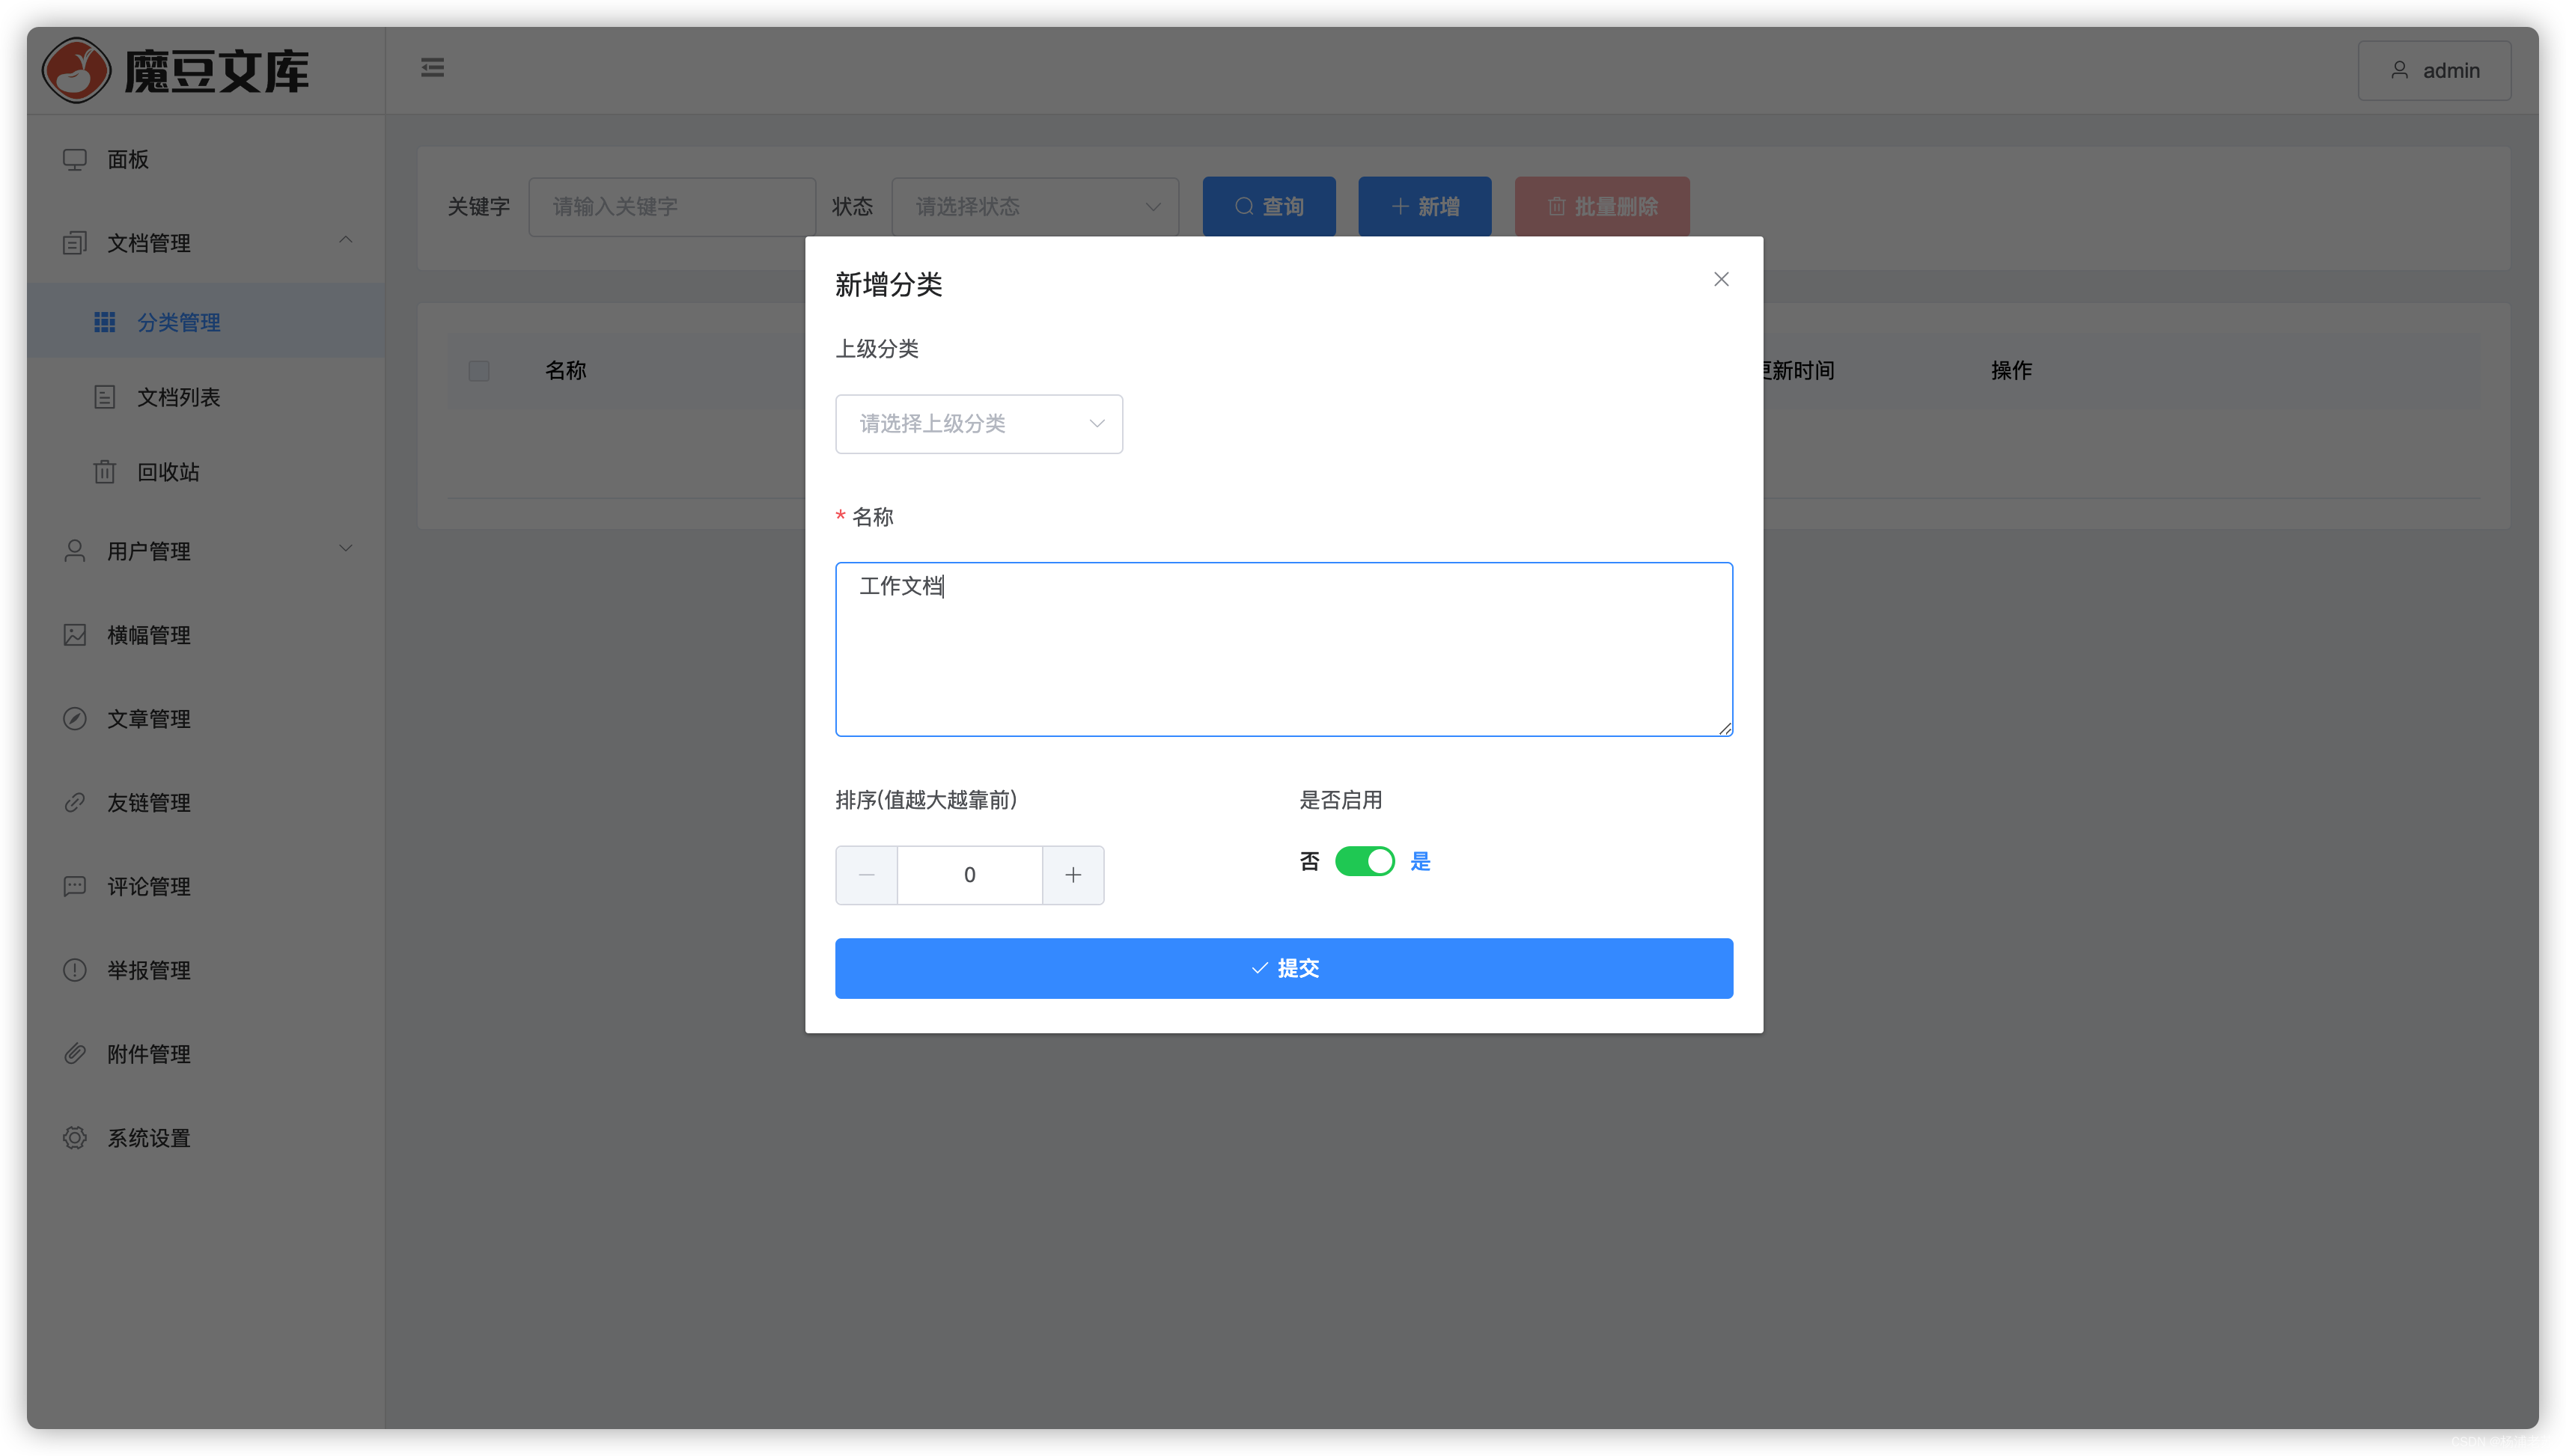
Task: Go to 横幅管理 menu item
Action: [149, 635]
